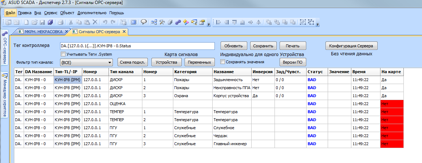Click the purple gears toolbar icon
Image resolution: width=422 pixels, height=163 pixels.
pyautogui.click(x=178, y=22)
